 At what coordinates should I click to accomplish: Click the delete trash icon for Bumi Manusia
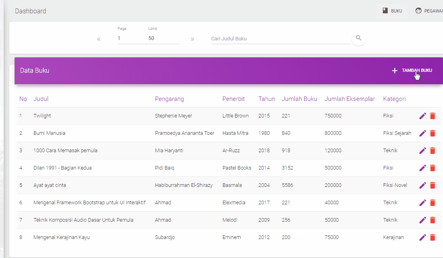coord(433,133)
